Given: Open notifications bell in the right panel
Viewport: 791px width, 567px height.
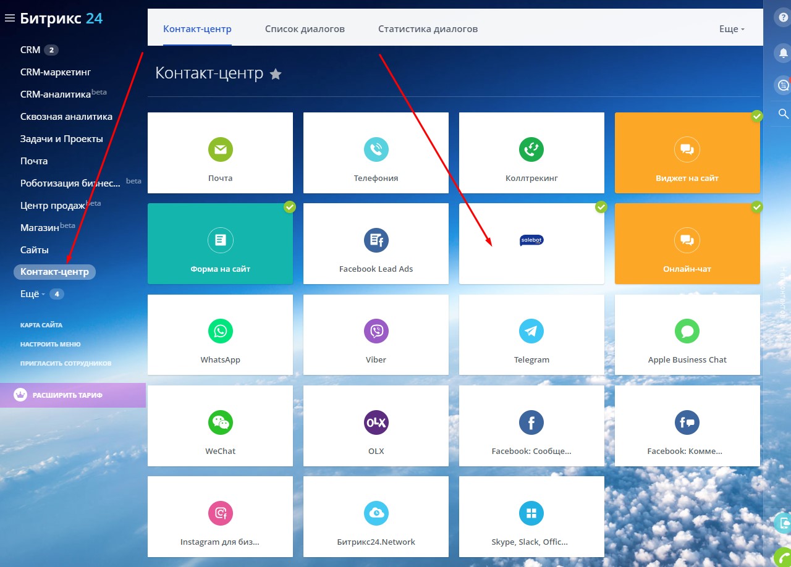Looking at the screenshot, I should click(x=784, y=53).
